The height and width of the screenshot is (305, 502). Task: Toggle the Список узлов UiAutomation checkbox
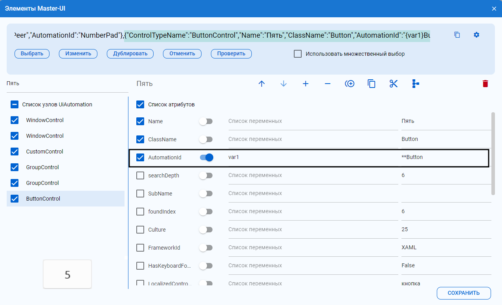15,104
